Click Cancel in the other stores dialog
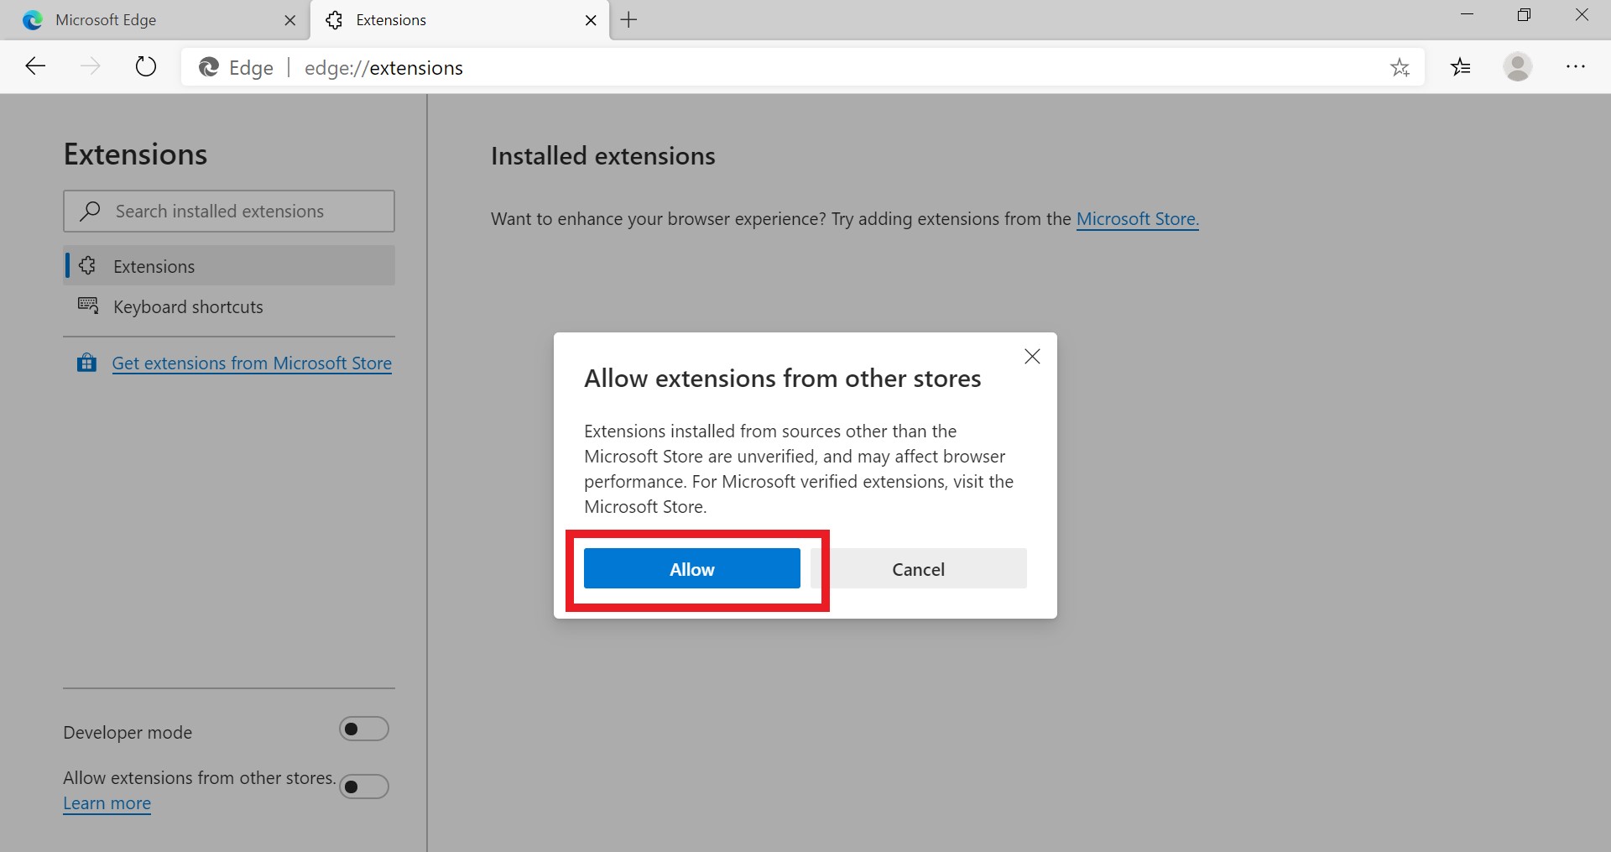The image size is (1611, 852). point(918,568)
